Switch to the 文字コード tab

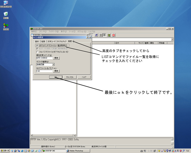pyautogui.click(x=51, y=41)
